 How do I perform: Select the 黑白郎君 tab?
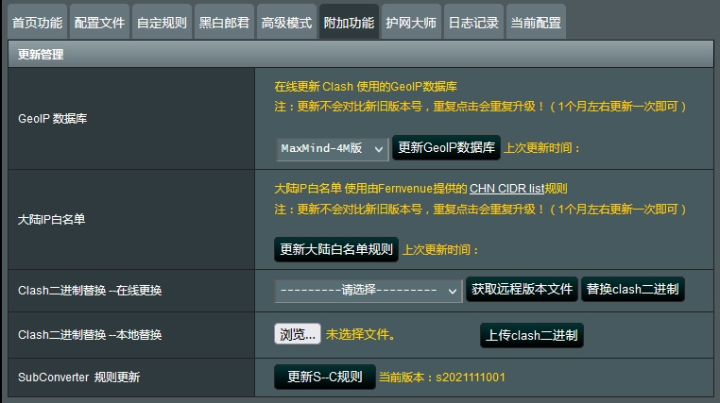click(225, 22)
